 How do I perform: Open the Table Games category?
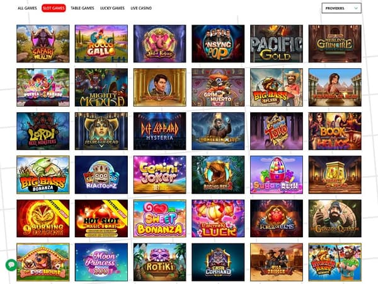(x=83, y=8)
